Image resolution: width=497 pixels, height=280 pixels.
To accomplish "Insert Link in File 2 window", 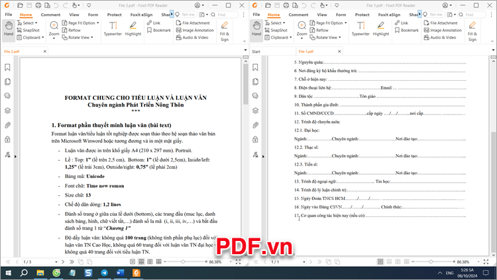I will click(154, 23).
